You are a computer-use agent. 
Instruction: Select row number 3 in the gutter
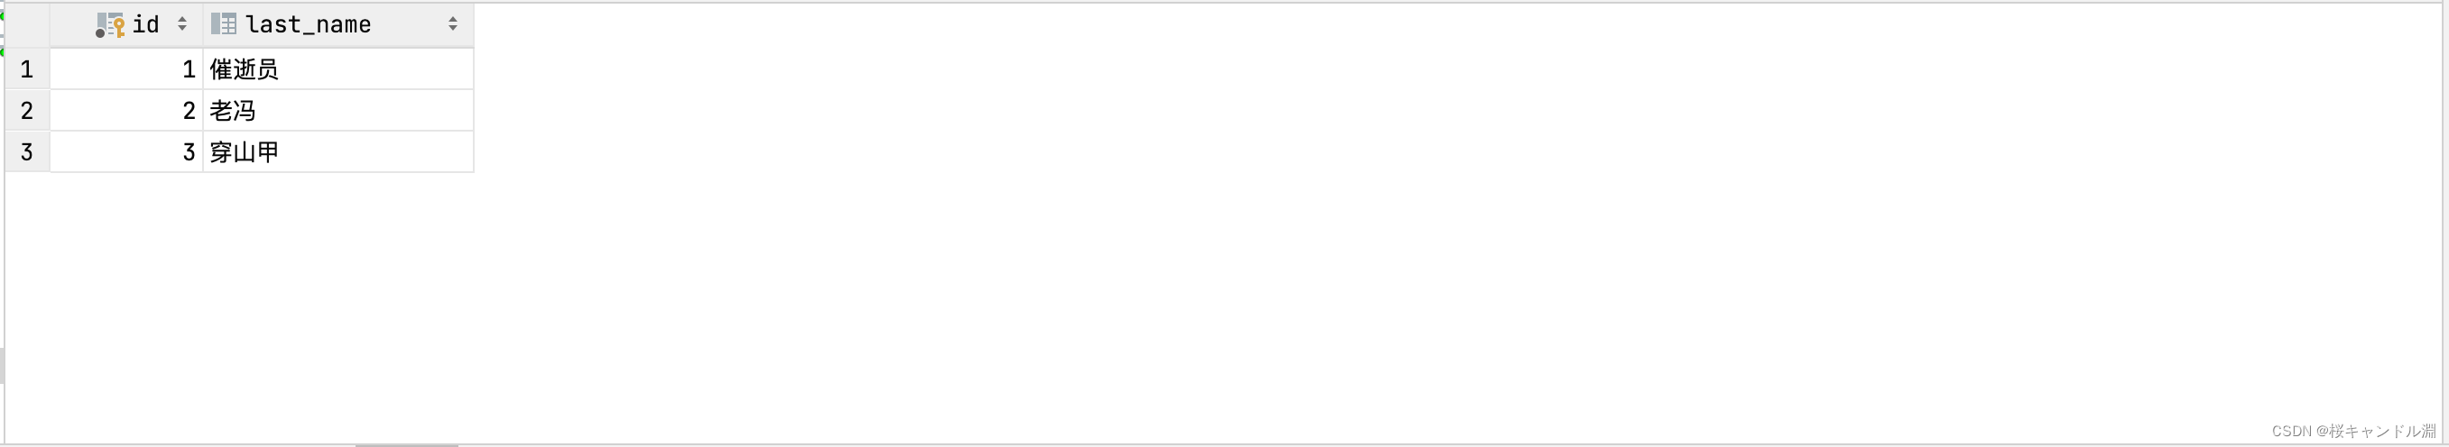pos(27,151)
